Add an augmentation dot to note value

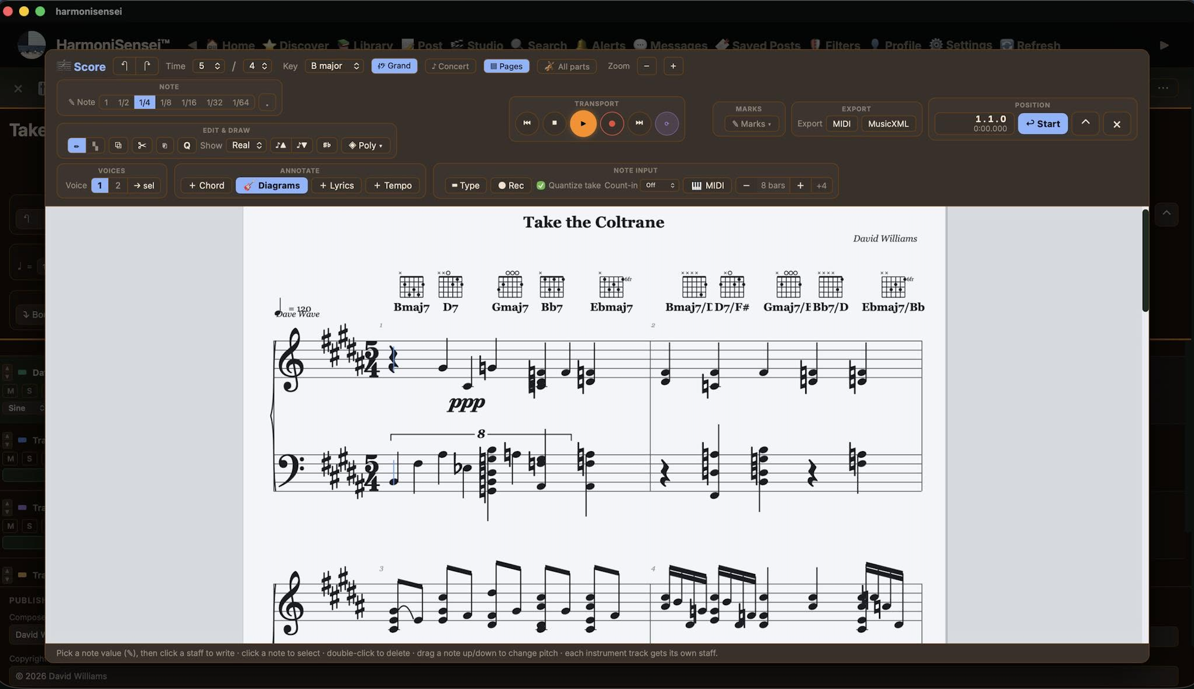(x=267, y=103)
